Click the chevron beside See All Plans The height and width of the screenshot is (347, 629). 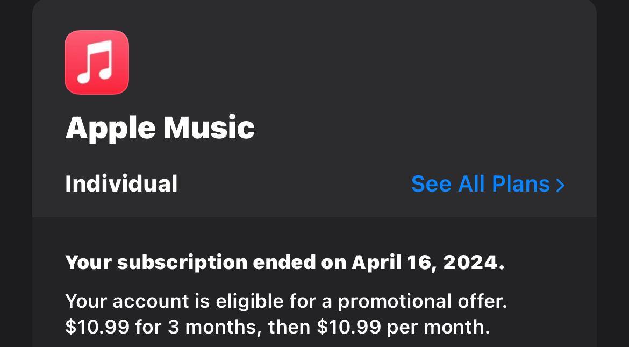tap(560, 185)
